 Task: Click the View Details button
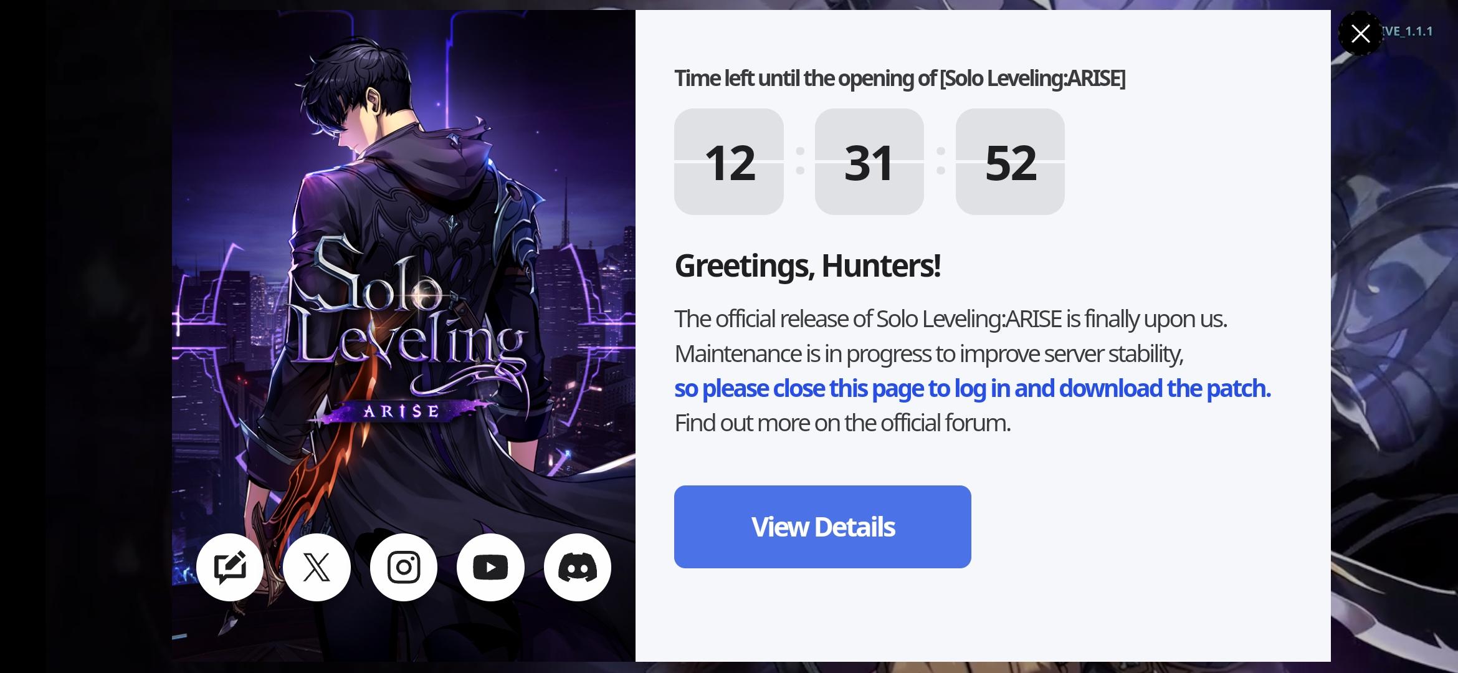(x=822, y=527)
